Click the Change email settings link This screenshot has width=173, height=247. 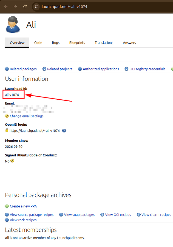27,116
